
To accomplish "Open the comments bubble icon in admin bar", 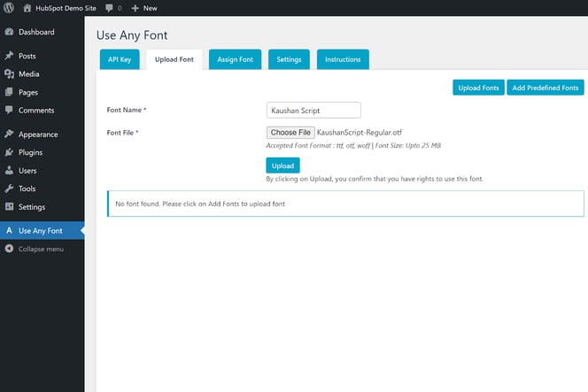I will (x=109, y=8).
